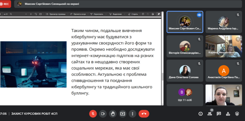Show the participants list
The image size is (245, 121).
coord(210,114)
